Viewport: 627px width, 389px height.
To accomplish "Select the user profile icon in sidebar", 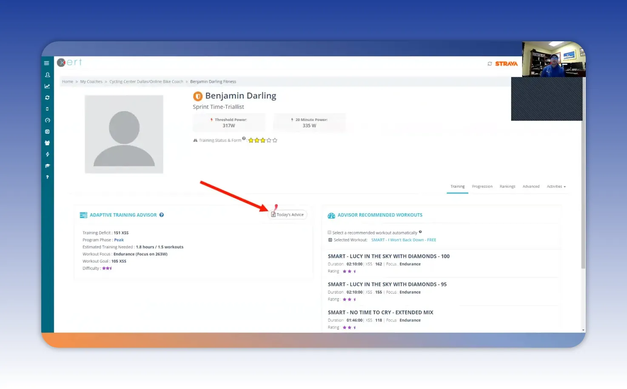I will (47, 74).
